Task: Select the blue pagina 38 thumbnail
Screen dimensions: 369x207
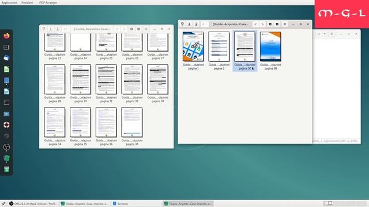Action: coord(270,47)
